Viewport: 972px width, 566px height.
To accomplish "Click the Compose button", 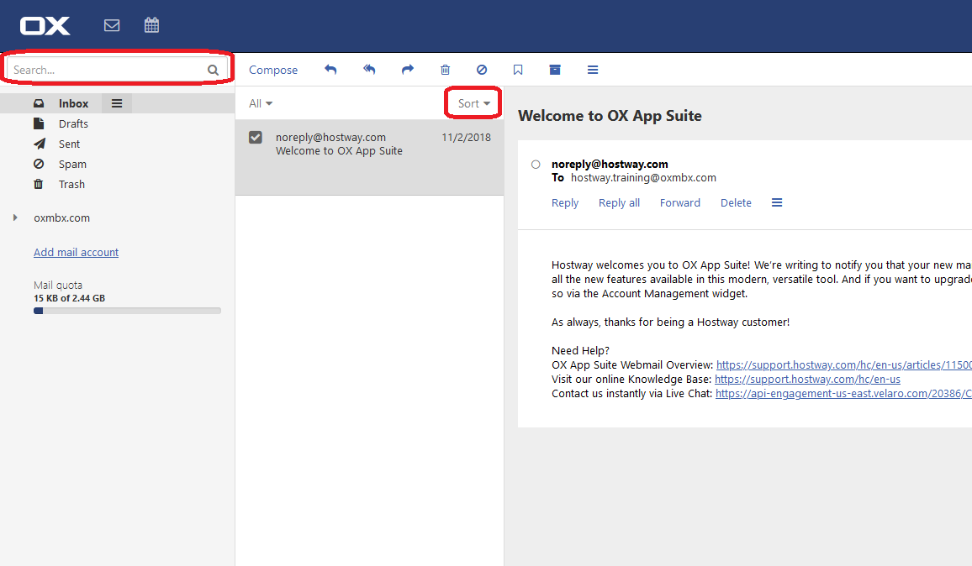I will [x=273, y=70].
